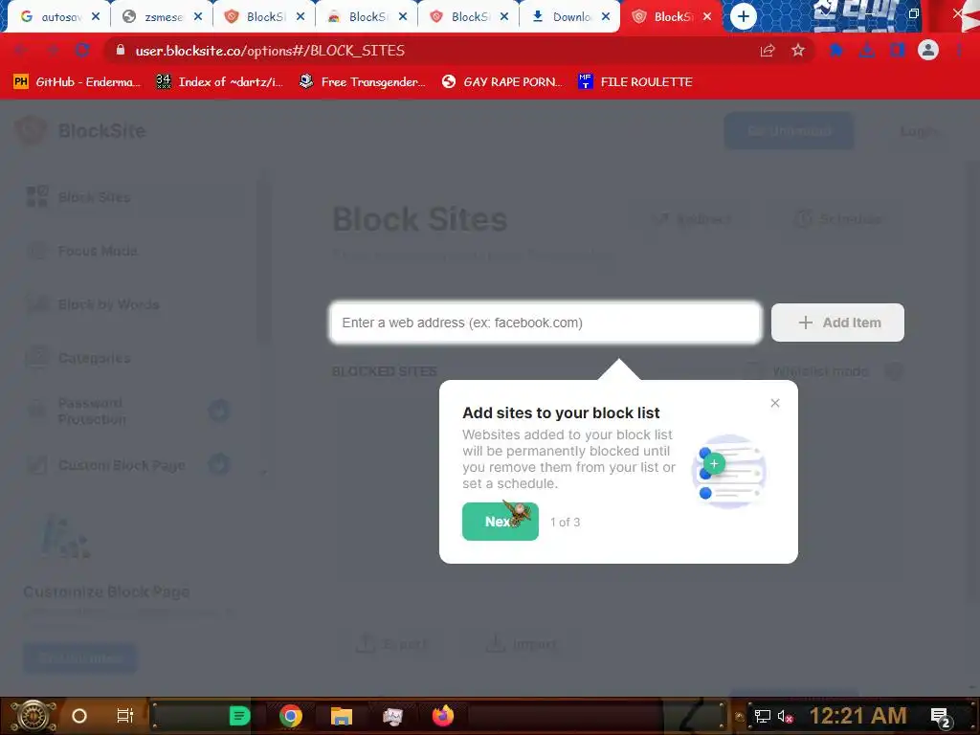Restore down the browser window

tap(914, 13)
